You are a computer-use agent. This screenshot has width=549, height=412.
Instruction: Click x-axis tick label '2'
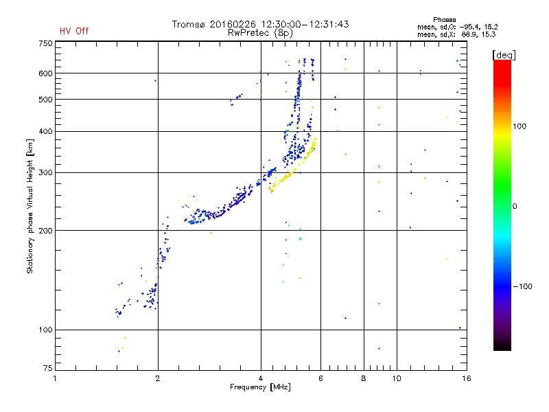coord(158,378)
